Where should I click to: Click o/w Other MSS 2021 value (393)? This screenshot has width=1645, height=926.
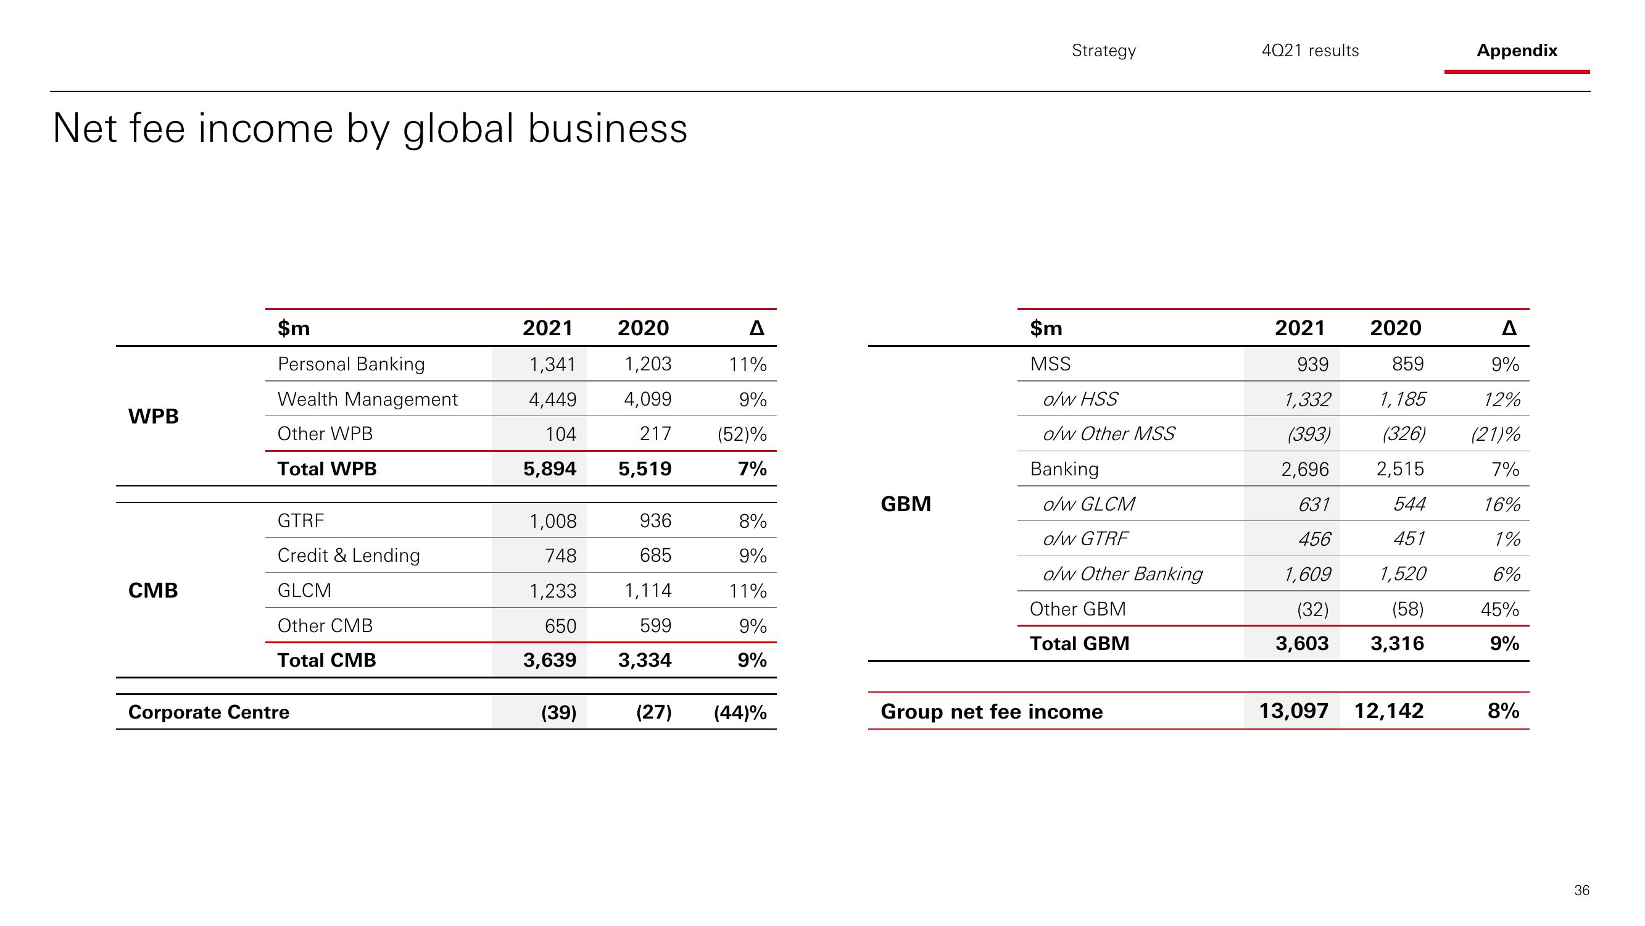click(1309, 434)
